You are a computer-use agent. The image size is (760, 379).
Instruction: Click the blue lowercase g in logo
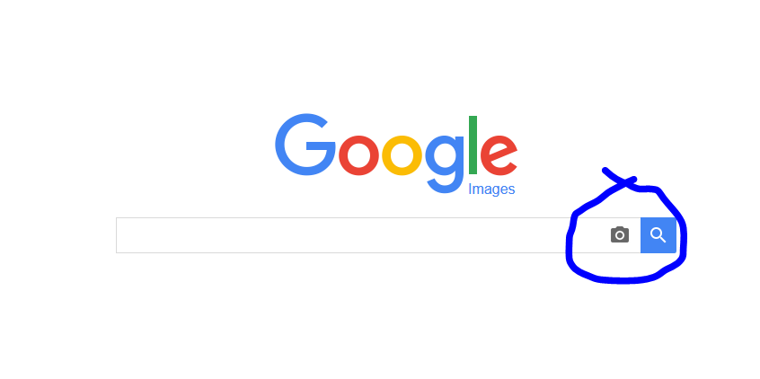point(445,164)
